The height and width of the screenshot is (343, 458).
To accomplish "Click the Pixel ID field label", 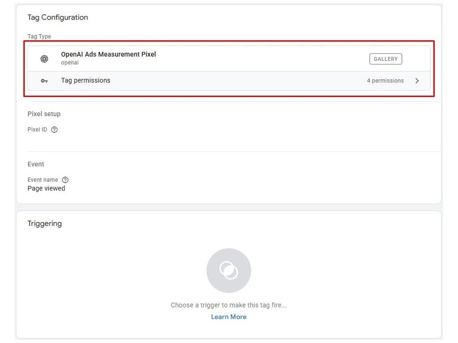I will pyautogui.click(x=37, y=130).
